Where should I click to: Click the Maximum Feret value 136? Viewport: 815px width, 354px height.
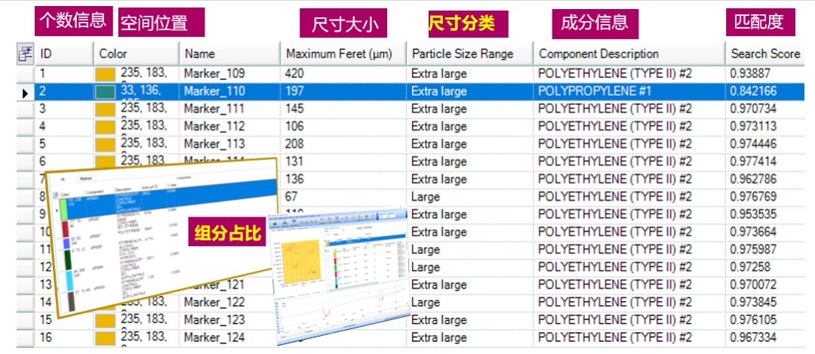(x=294, y=180)
